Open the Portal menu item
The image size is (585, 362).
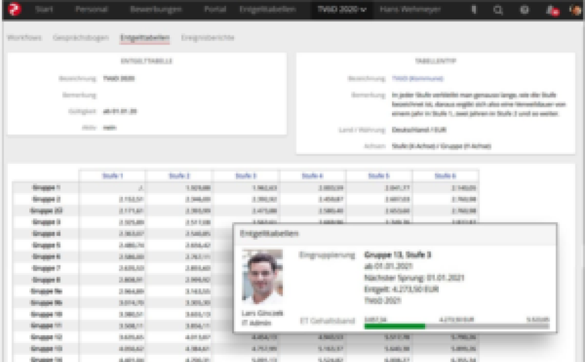pyautogui.click(x=215, y=10)
